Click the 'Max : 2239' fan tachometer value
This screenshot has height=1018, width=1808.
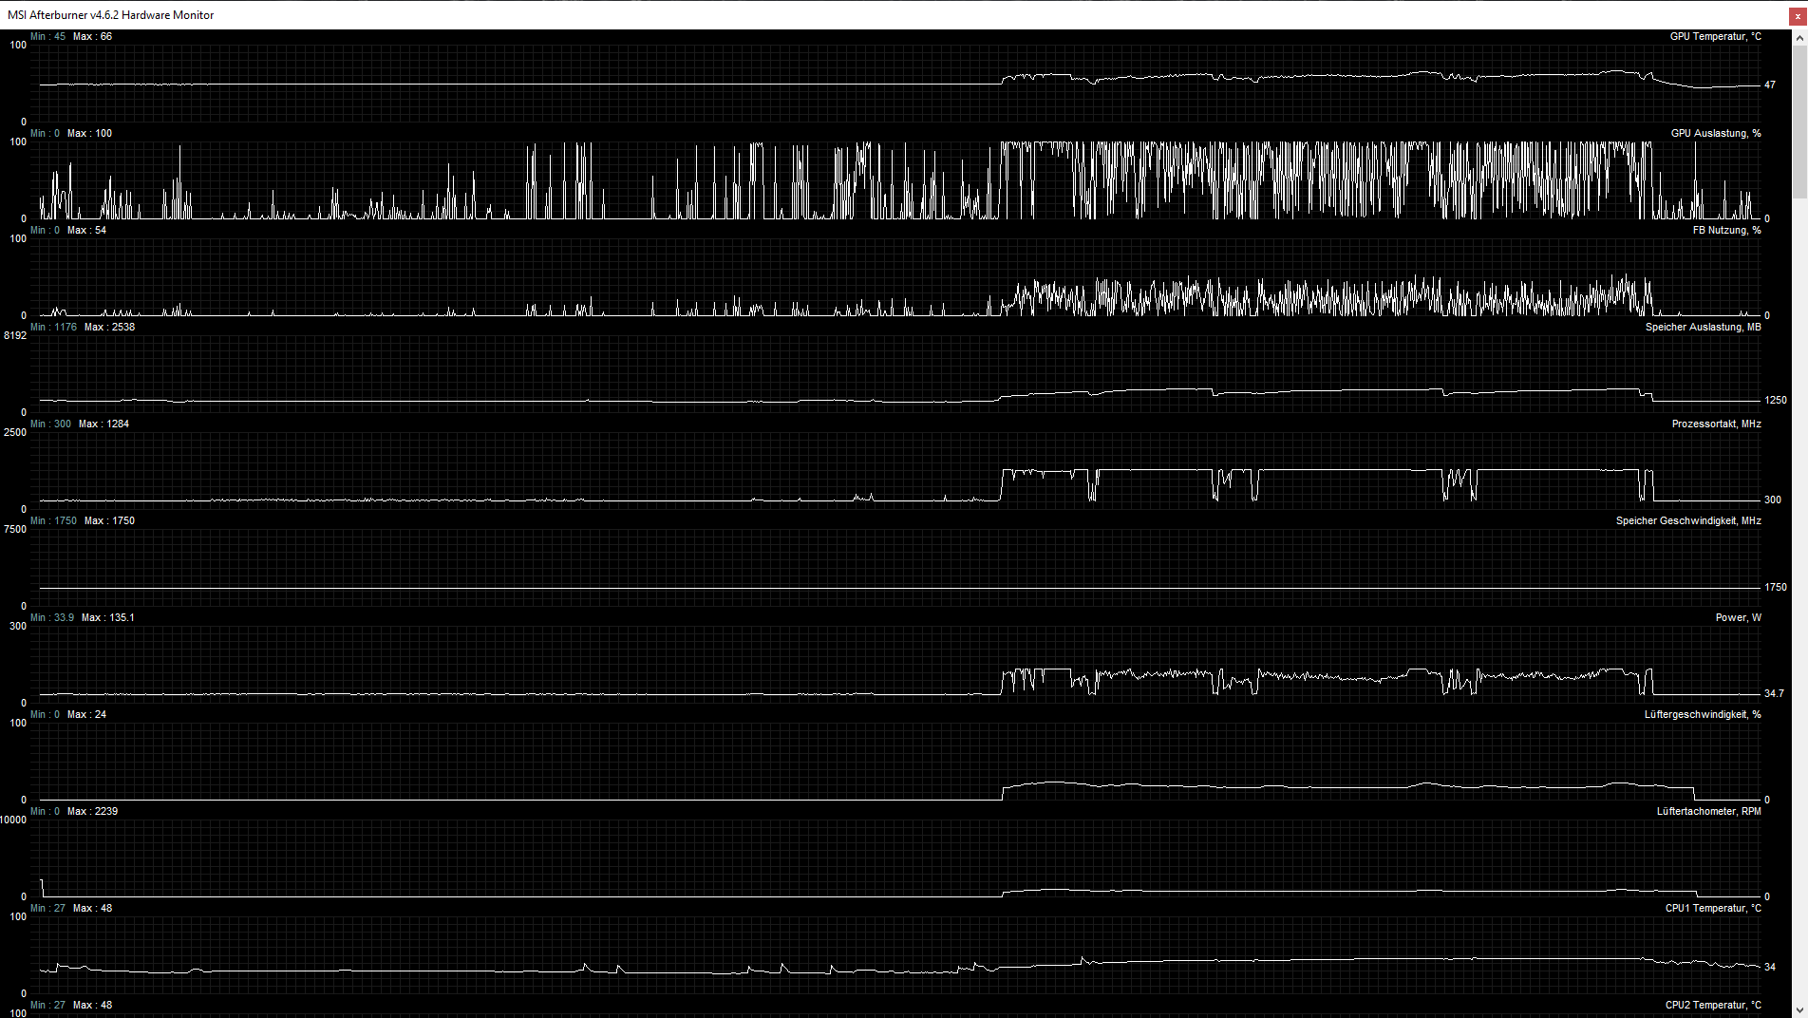tap(92, 812)
